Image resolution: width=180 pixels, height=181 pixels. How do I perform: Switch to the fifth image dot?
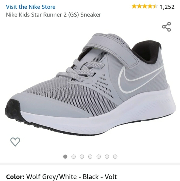pos(99,157)
